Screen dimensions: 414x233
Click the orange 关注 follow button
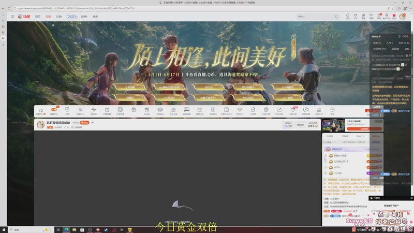coord(84,123)
